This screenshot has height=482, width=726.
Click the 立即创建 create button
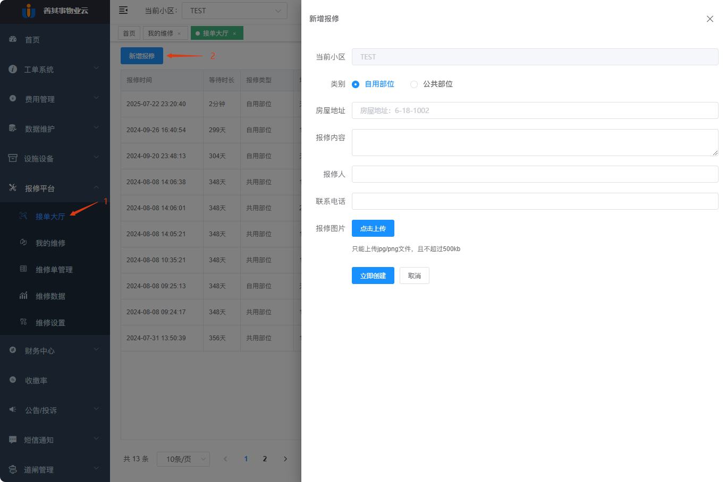click(x=373, y=275)
